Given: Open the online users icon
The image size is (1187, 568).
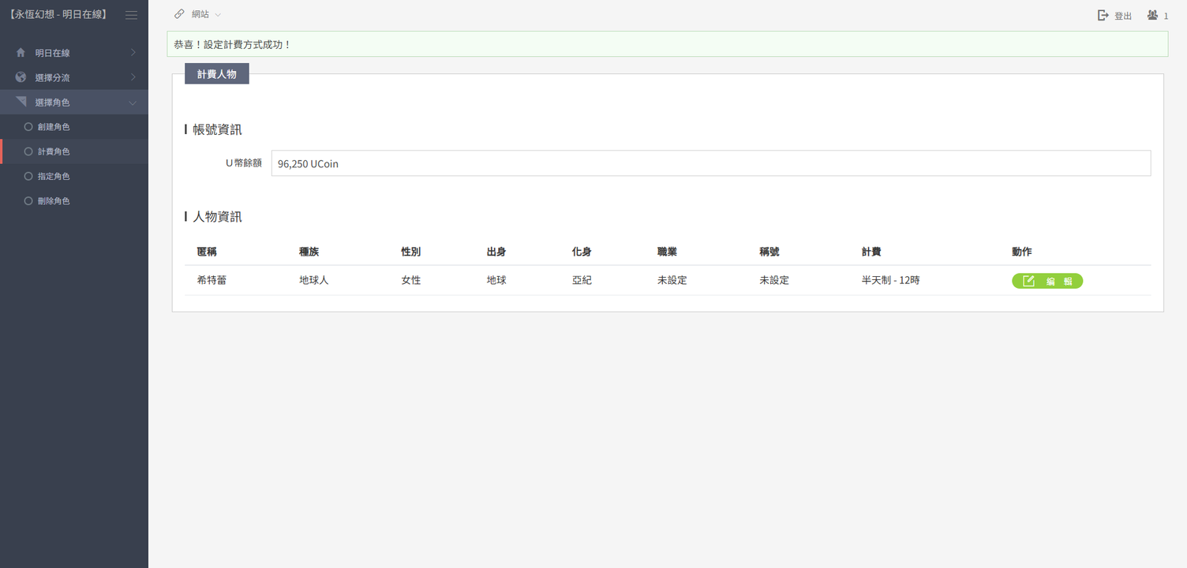Looking at the screenshot, I should point(1153,15).
